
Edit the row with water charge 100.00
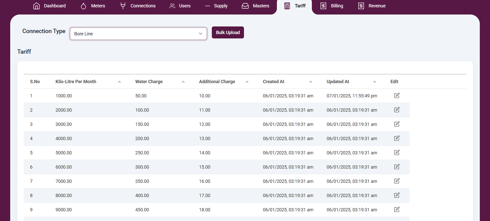pyautogui.click(x=397, y=110)
